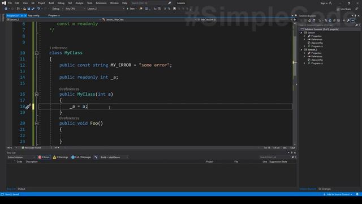Click the Solution Explorer home icon
Screen dimensions: 362x204
click(309, 20)
